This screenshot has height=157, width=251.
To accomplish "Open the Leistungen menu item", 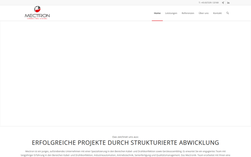I will coord(171,13).
